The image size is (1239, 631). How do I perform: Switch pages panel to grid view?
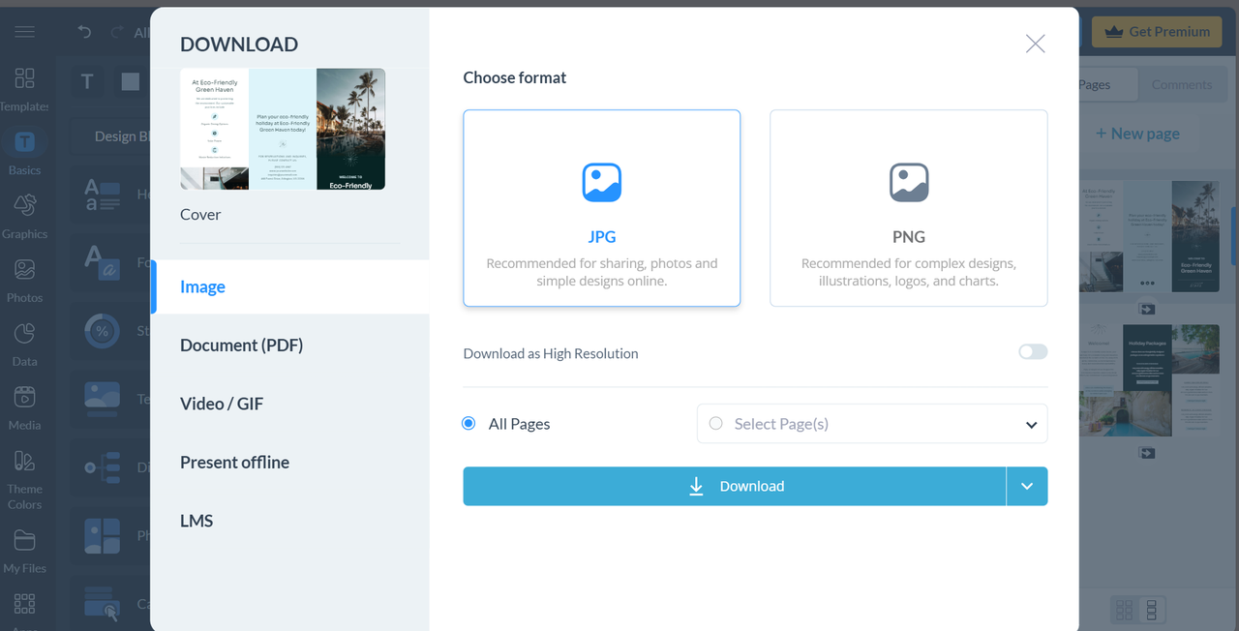tap(1124, 609)
